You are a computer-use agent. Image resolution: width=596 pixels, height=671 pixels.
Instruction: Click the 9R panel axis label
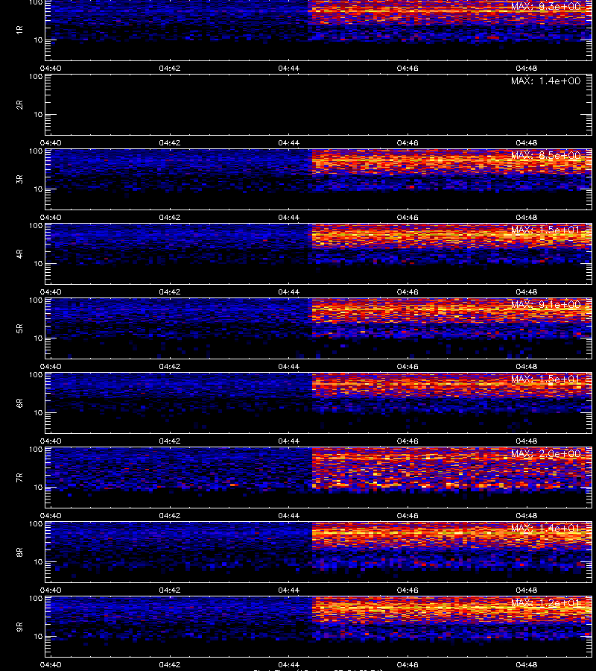19,627
